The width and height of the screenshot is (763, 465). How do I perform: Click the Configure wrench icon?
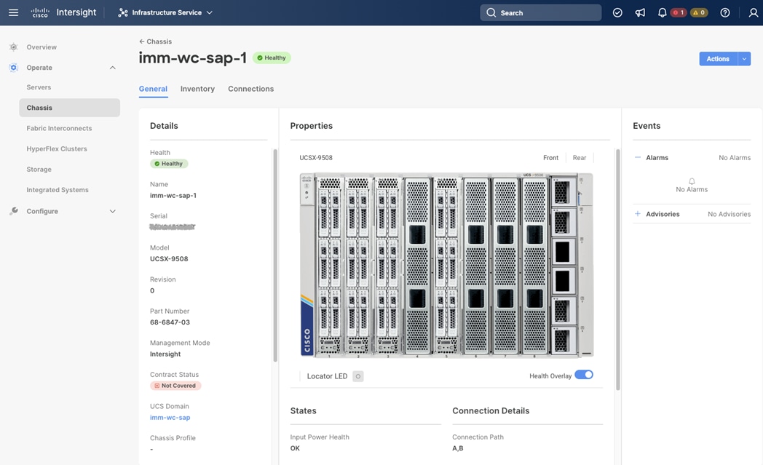tap(14, 211)
